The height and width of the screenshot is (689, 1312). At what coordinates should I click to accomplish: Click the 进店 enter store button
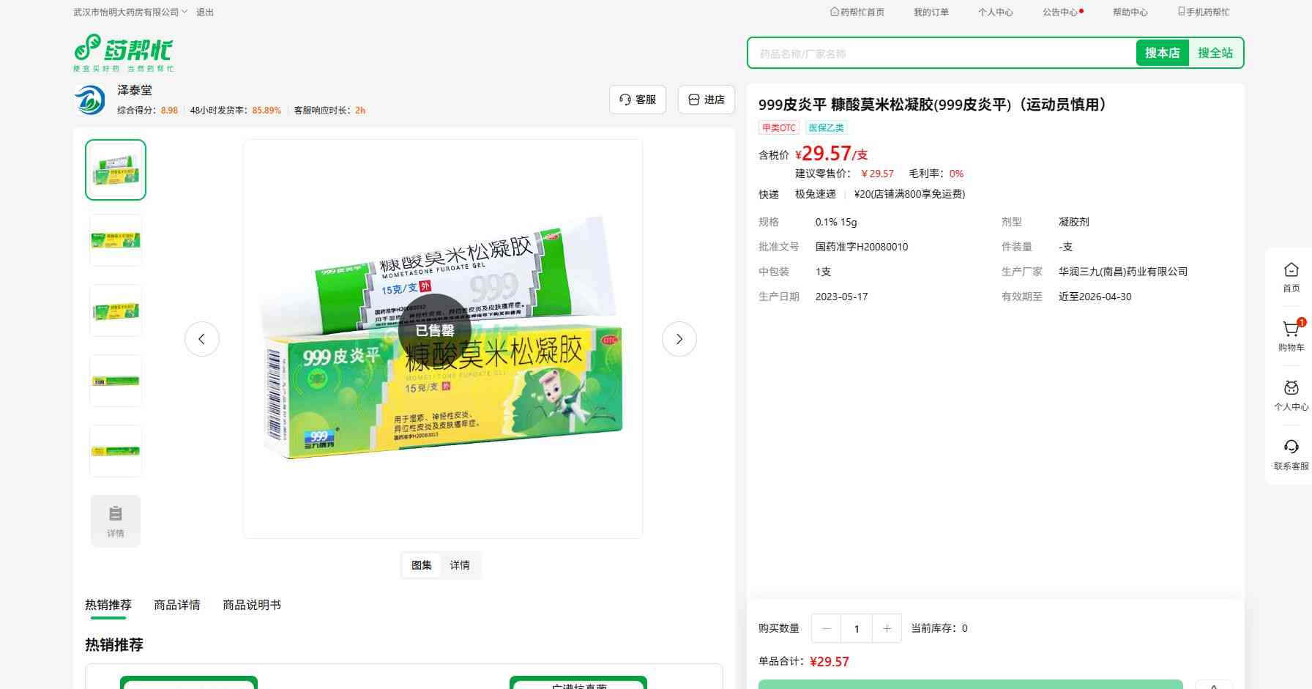(x=707, y=100)
